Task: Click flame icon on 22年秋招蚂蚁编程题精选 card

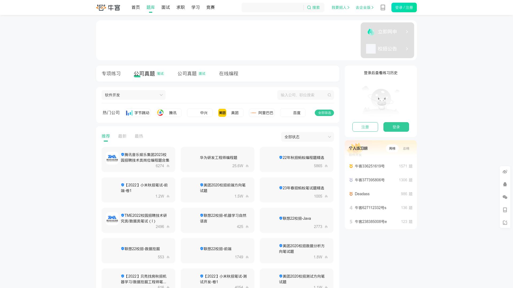Action: click(x=326, y=166)
